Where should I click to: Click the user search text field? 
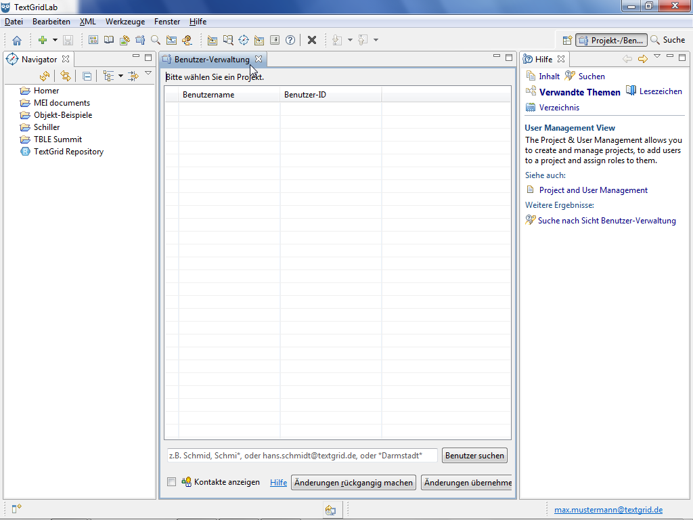302,456
